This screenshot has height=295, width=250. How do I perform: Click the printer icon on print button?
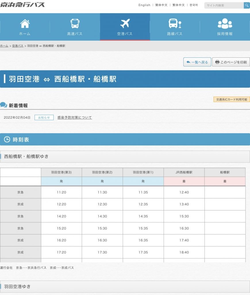coord(217,62)
